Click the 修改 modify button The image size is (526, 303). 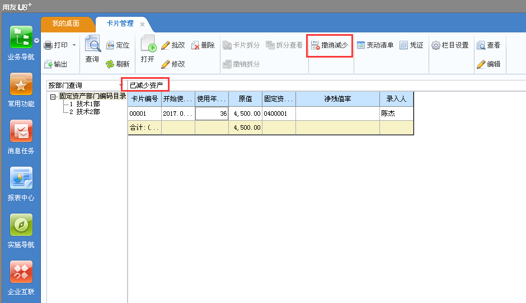(x=173, y=64)
